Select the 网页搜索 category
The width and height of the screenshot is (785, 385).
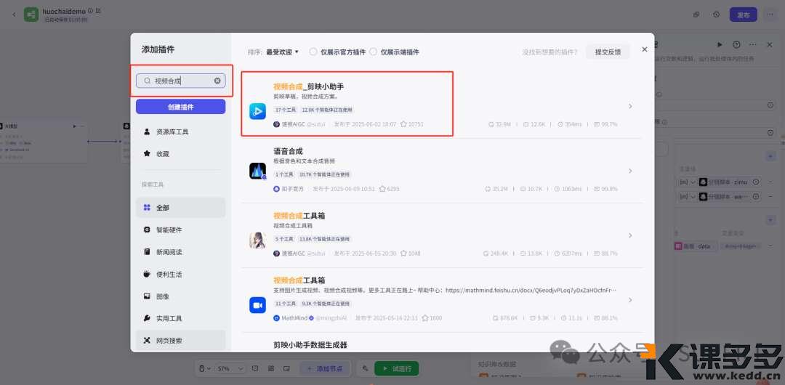(181, 341)
